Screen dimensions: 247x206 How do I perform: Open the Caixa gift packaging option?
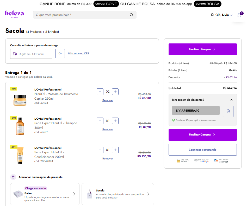[x=45, y=194]
